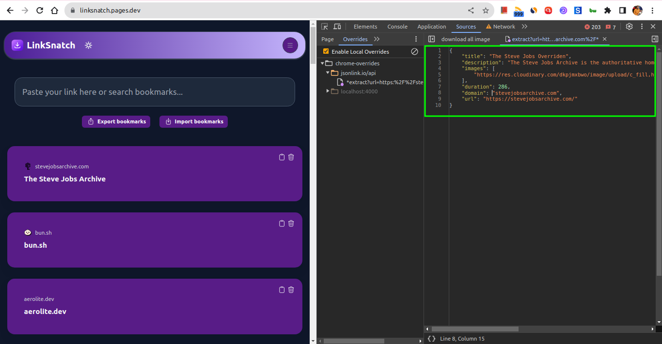662x344 pixels.
Task: Focus the paste link search field
Action: tap(155, 92)
